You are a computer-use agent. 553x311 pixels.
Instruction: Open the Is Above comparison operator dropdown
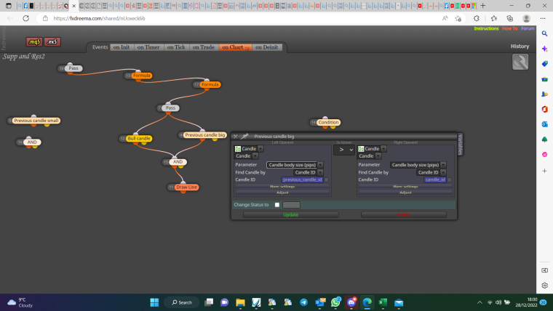pos(344,150)
